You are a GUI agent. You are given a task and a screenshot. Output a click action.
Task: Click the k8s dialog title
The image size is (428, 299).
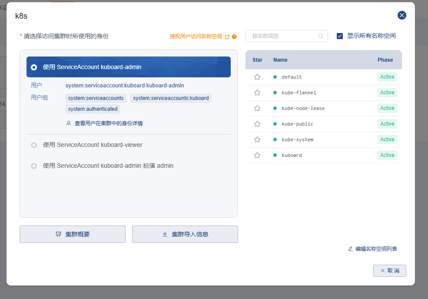21,16
